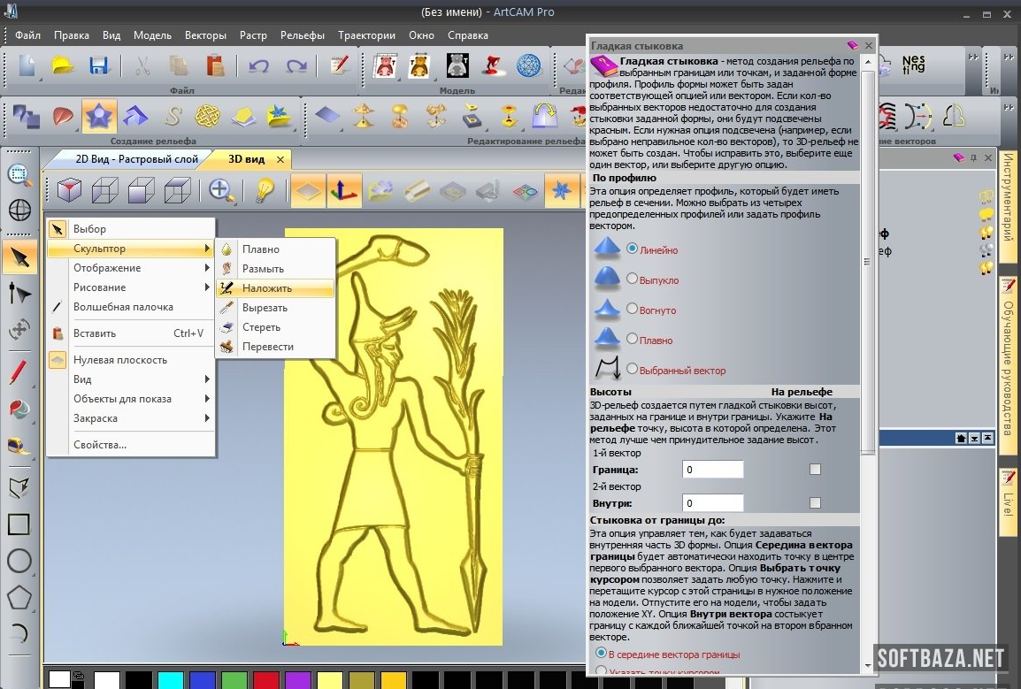Click the Undo arrow icon
This screenshot has height=689, width=1021.
259,66
